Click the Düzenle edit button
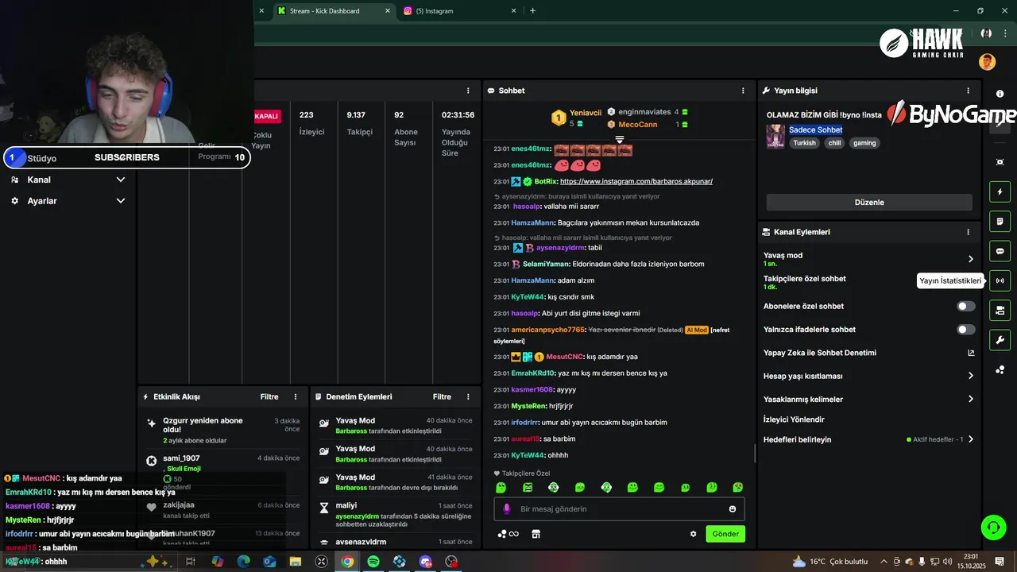1017x572 pixels. (x=869, y=202)
